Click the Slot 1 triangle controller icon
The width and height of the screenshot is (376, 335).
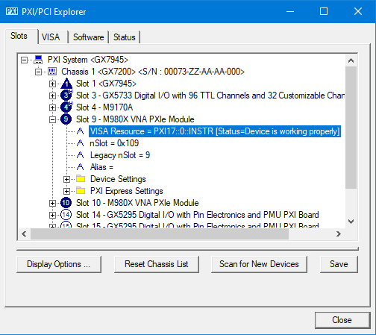(x=66, y=84)
